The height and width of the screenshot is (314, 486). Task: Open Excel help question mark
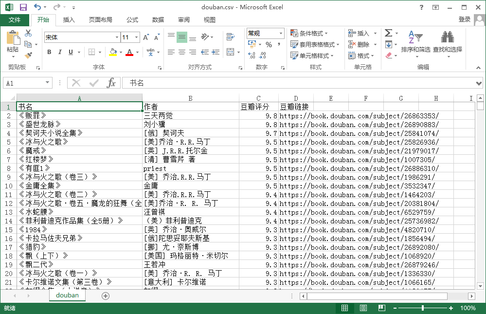pyautogui.click(x=421, y=7)
